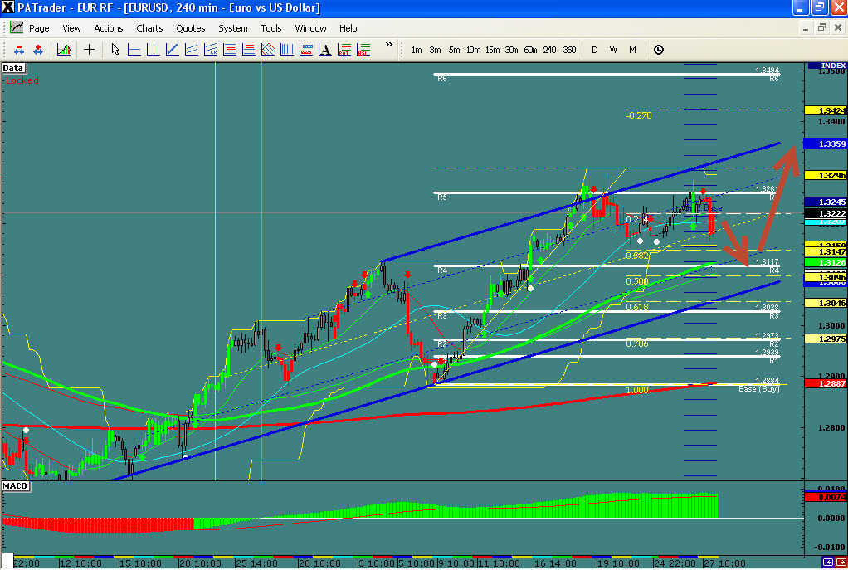Click the chart indicators icon with green bars

tap(63, 50)
